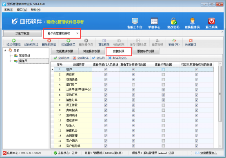Viewport: 226px width, 158px height.
Task: Switch to the 功能模块权限 tab
Action: [64, 51]
